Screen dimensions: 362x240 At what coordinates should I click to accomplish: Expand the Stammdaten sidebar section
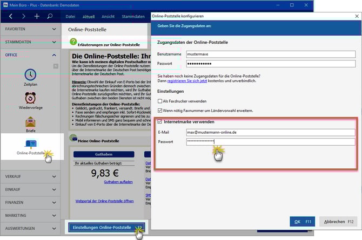pos(30,42)
